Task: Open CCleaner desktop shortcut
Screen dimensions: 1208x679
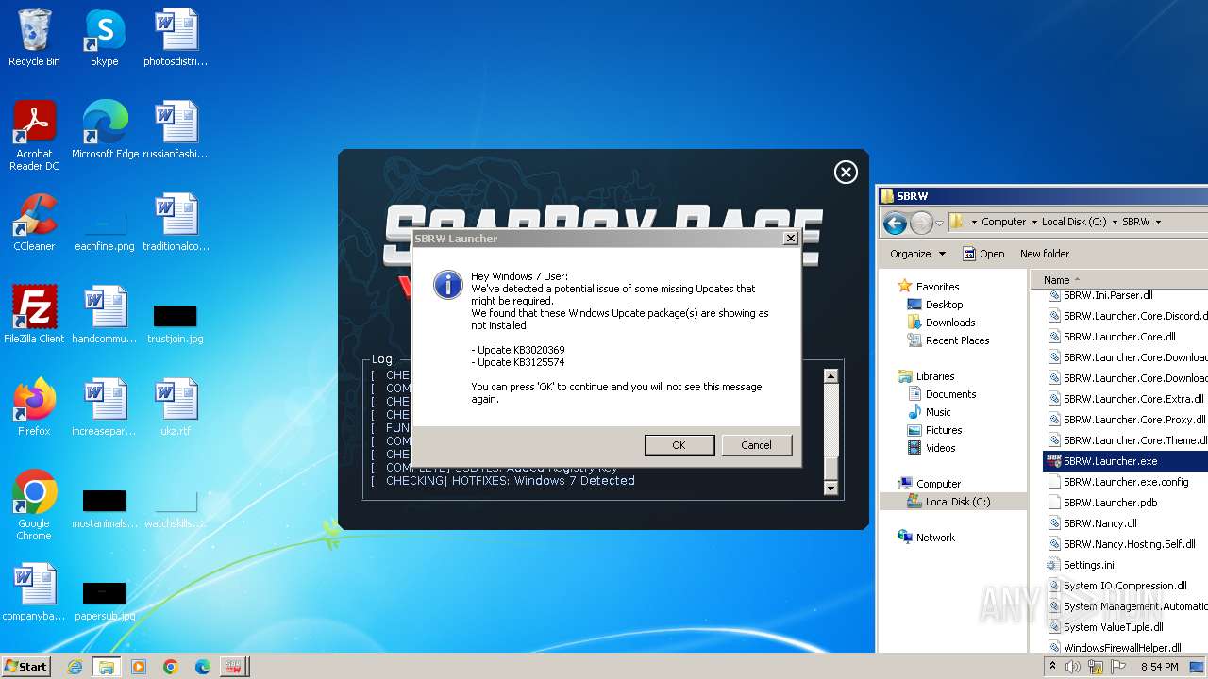Action: tap(34, 223)
